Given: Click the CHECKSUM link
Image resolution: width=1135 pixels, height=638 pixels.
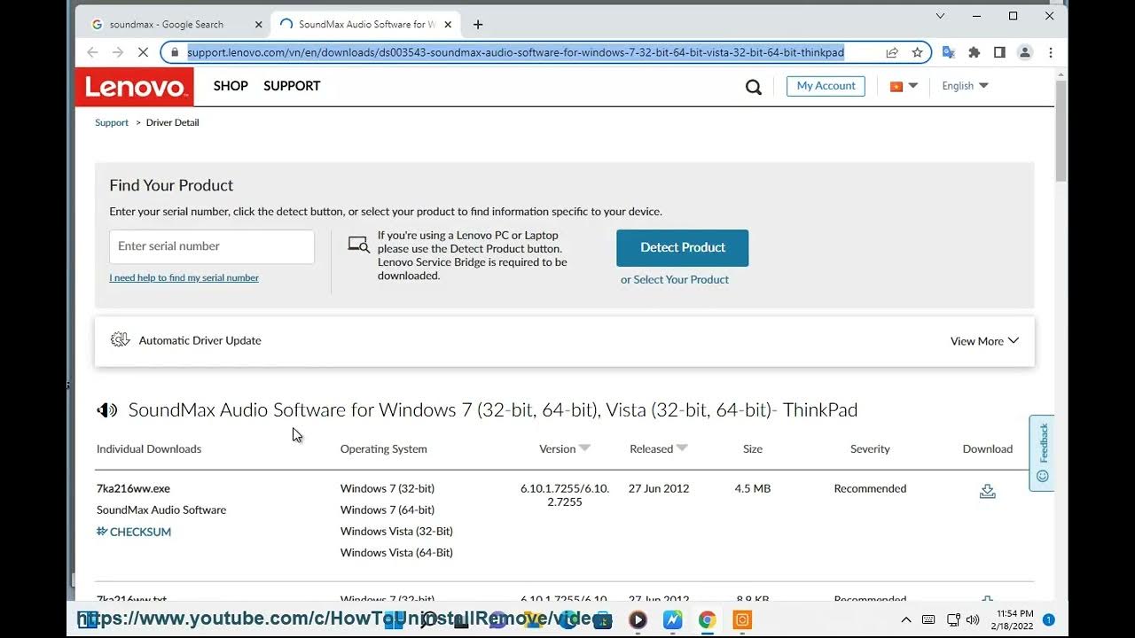Looking at the screenshot, I should pyautogui.click(x=134, y=532).
